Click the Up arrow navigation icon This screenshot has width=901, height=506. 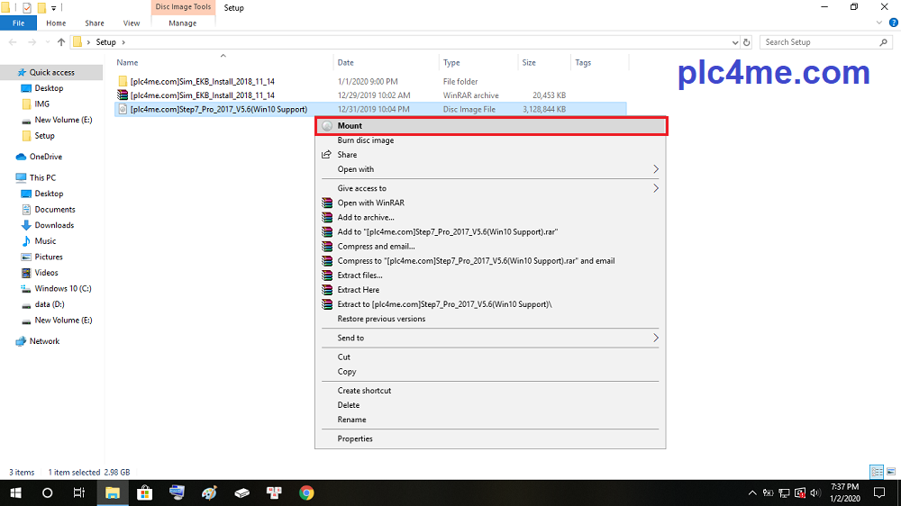click(x=61, y=42)
